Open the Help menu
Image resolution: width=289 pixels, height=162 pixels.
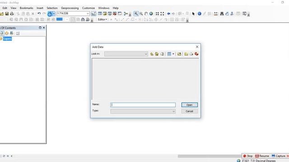click(116, 8)
